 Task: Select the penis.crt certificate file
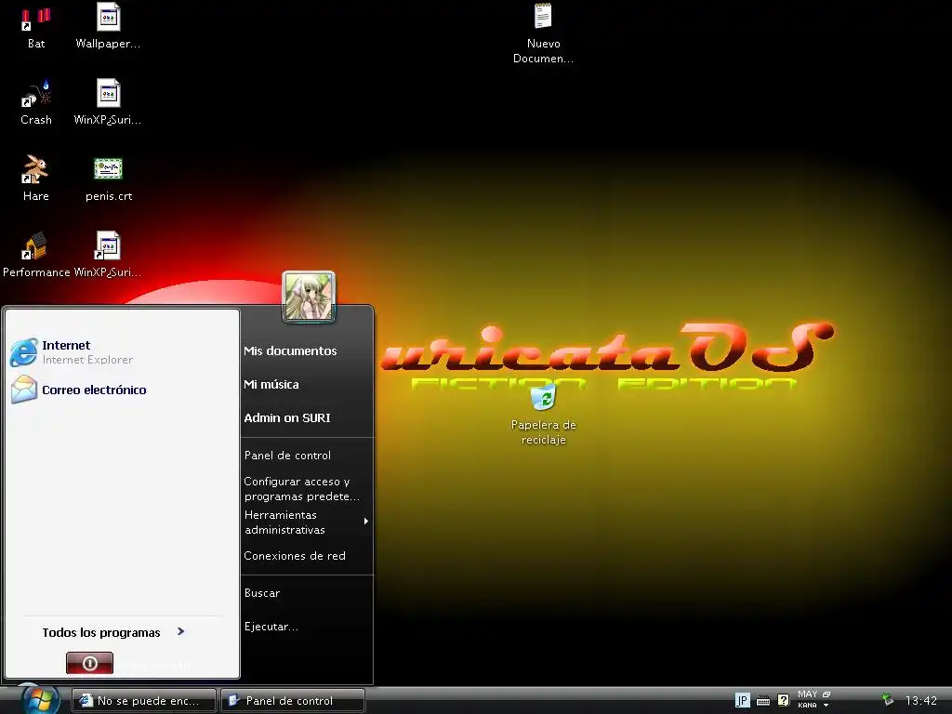(109, 179)
